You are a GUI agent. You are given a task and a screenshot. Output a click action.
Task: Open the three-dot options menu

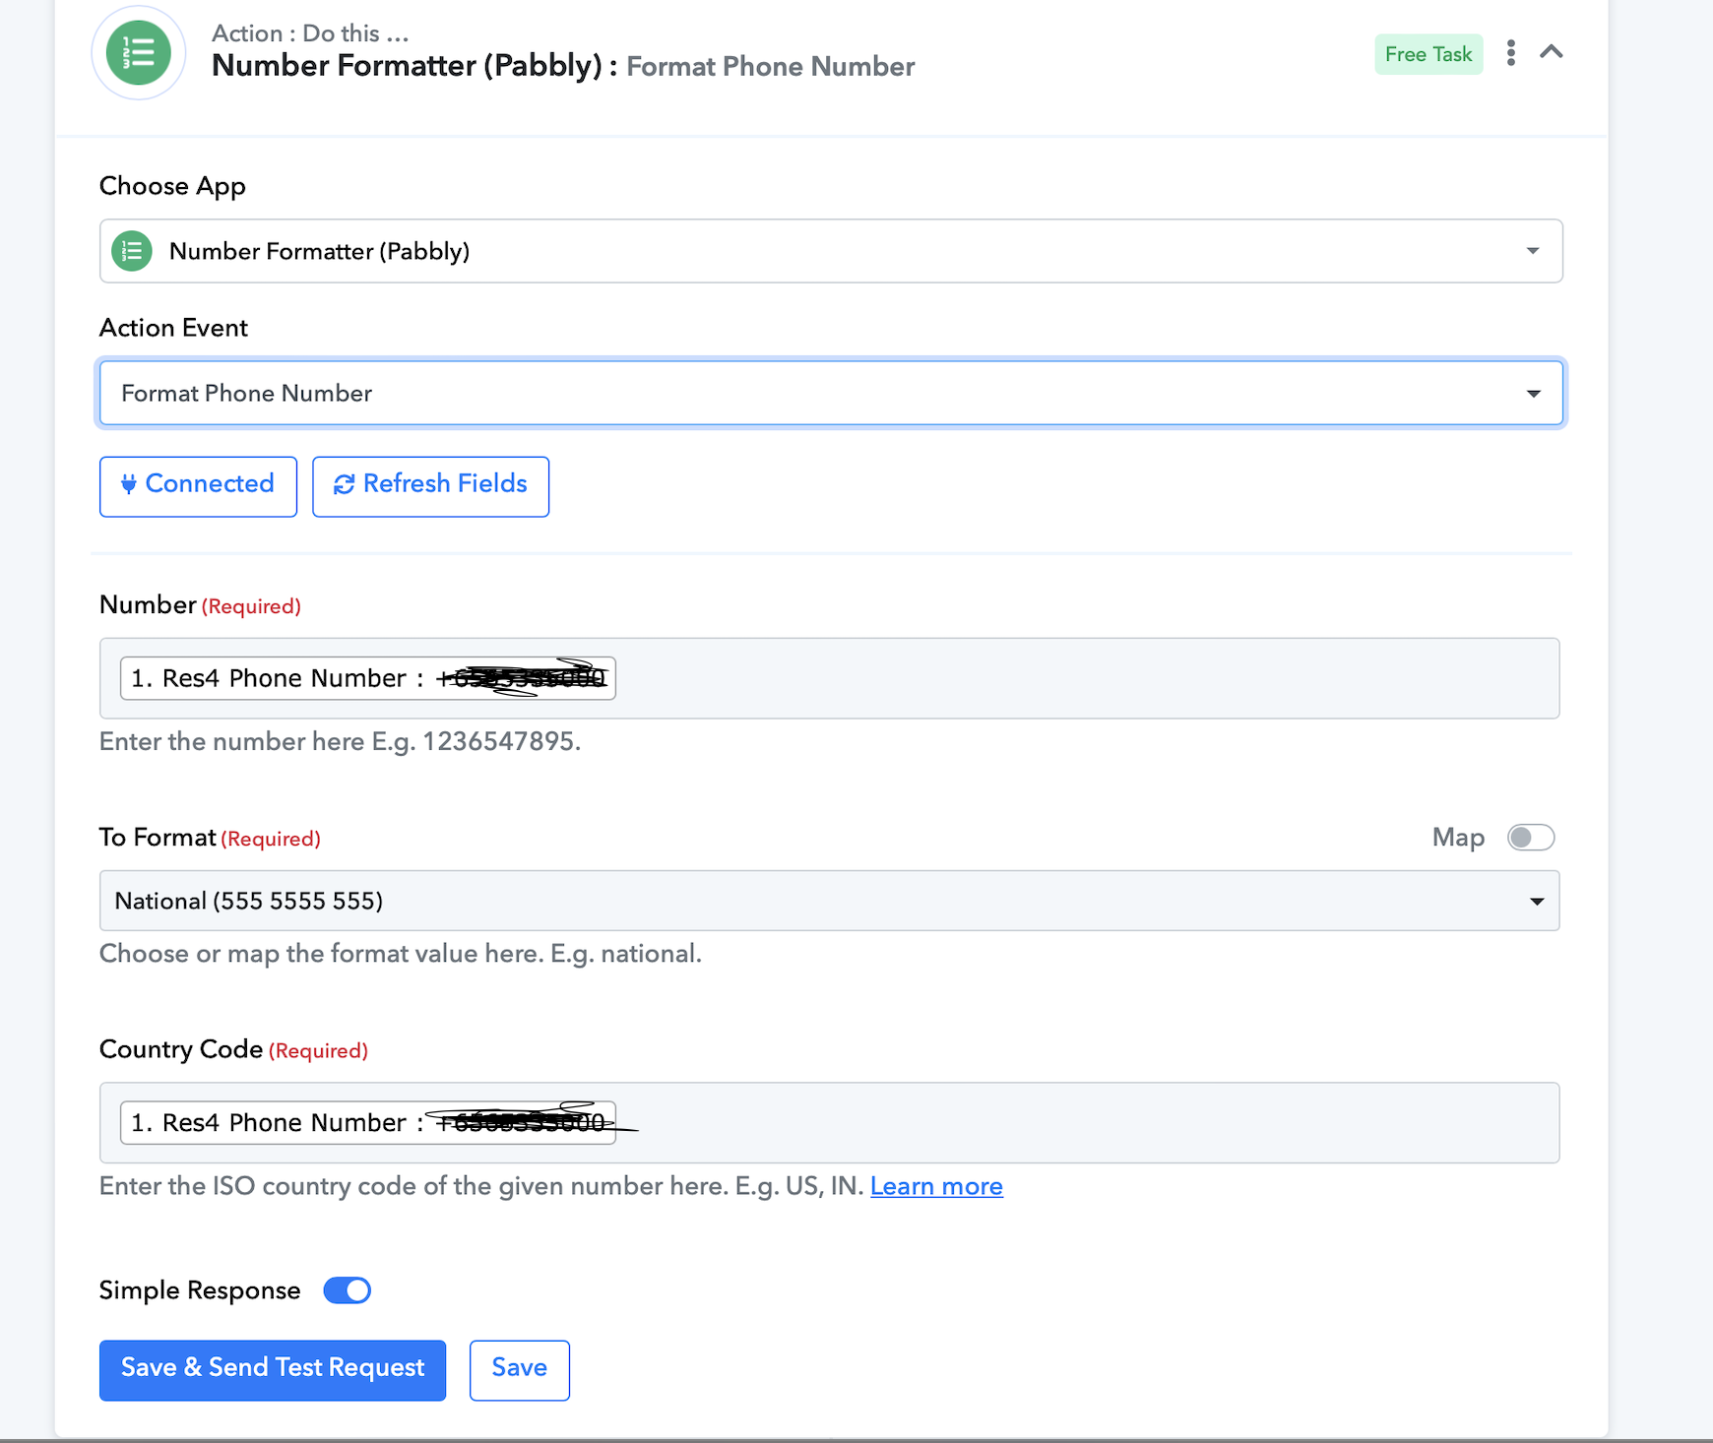1510,53
